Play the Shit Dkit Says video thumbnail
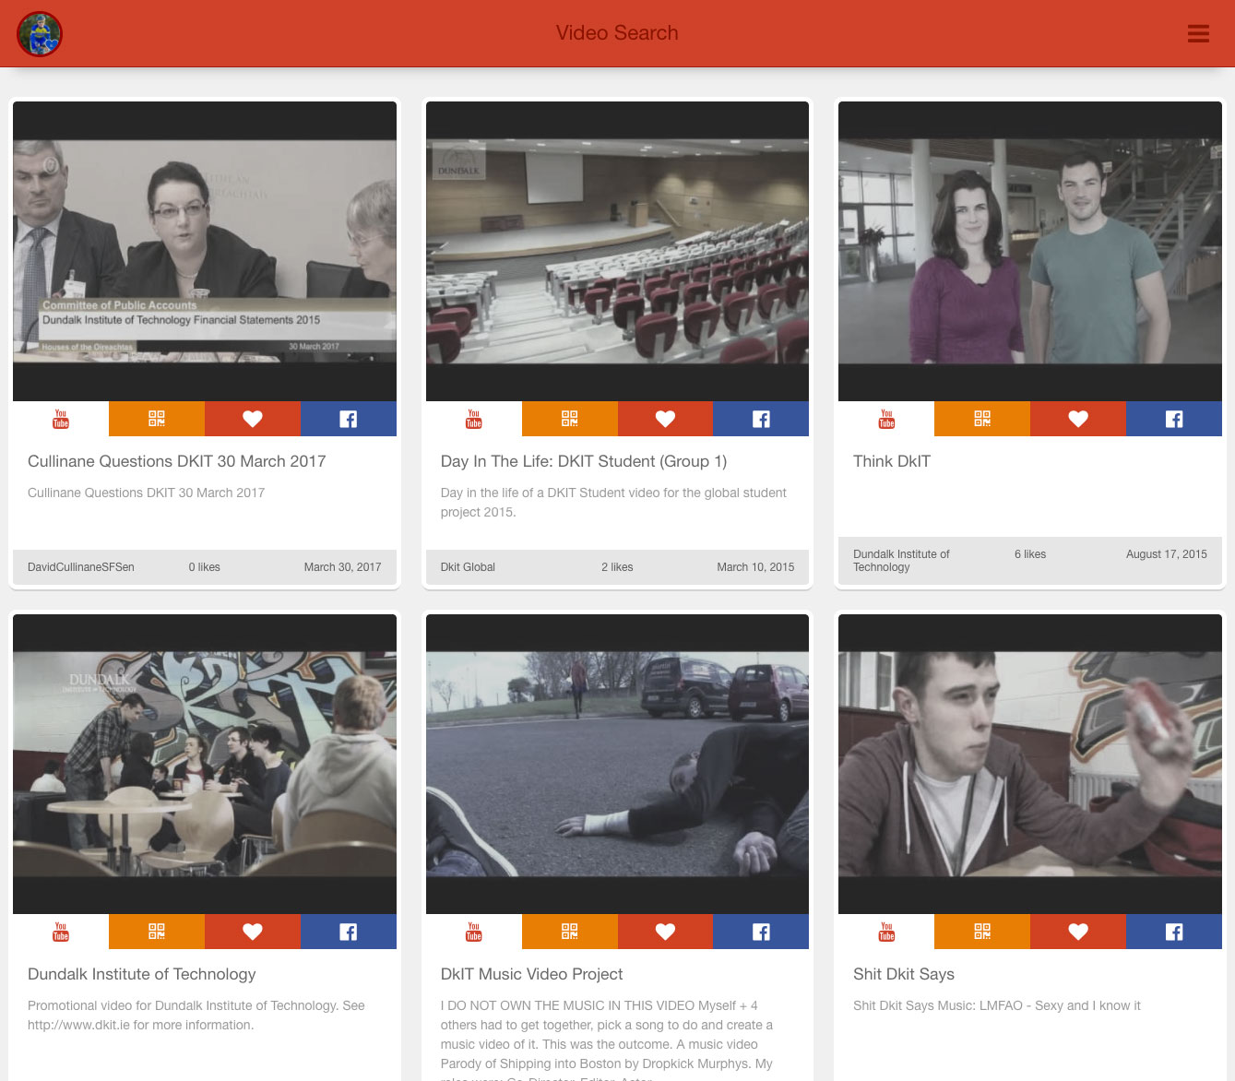This screenshot has width=1235, height=1081. click(x=1030, y=764)
